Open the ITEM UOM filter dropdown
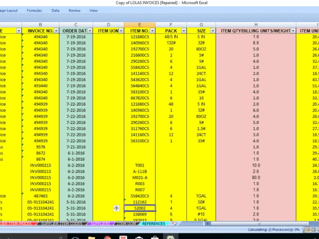319x239 pixels. (121, 31)
